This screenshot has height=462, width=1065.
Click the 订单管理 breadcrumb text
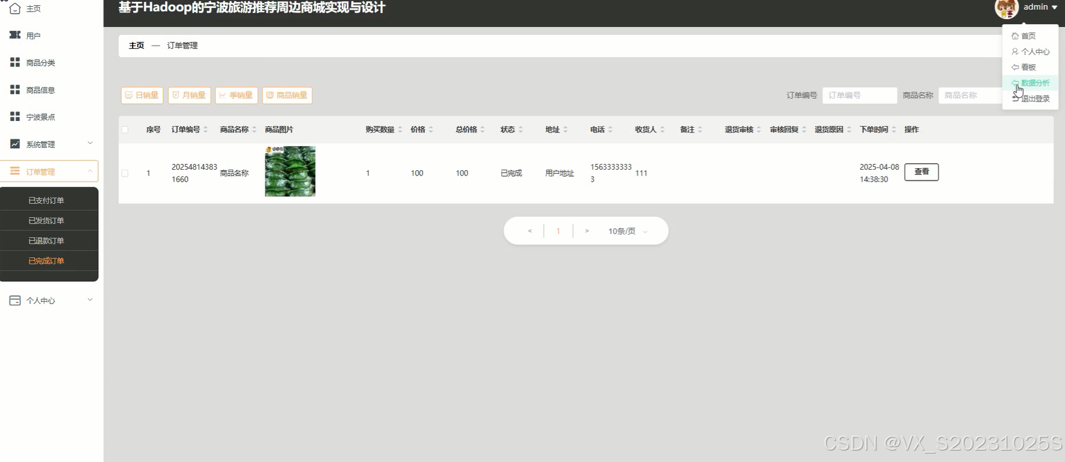[182, 45]
